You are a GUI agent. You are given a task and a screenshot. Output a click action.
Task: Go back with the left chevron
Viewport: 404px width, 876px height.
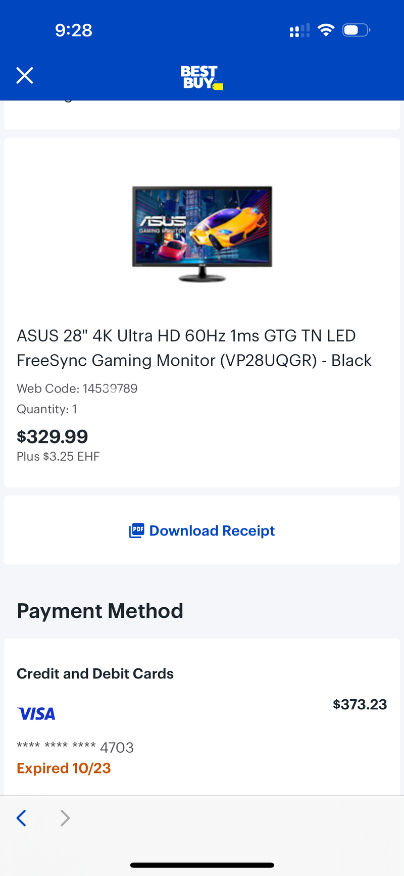click(x=21, y=817)
